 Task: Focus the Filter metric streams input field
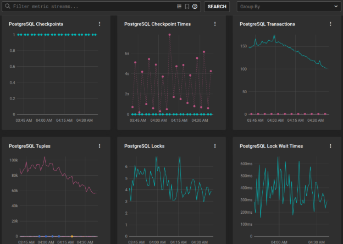click(x=94, y=7)
